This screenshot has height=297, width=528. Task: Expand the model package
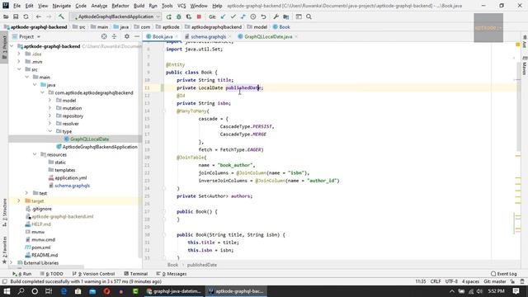(x=49, y=101)
